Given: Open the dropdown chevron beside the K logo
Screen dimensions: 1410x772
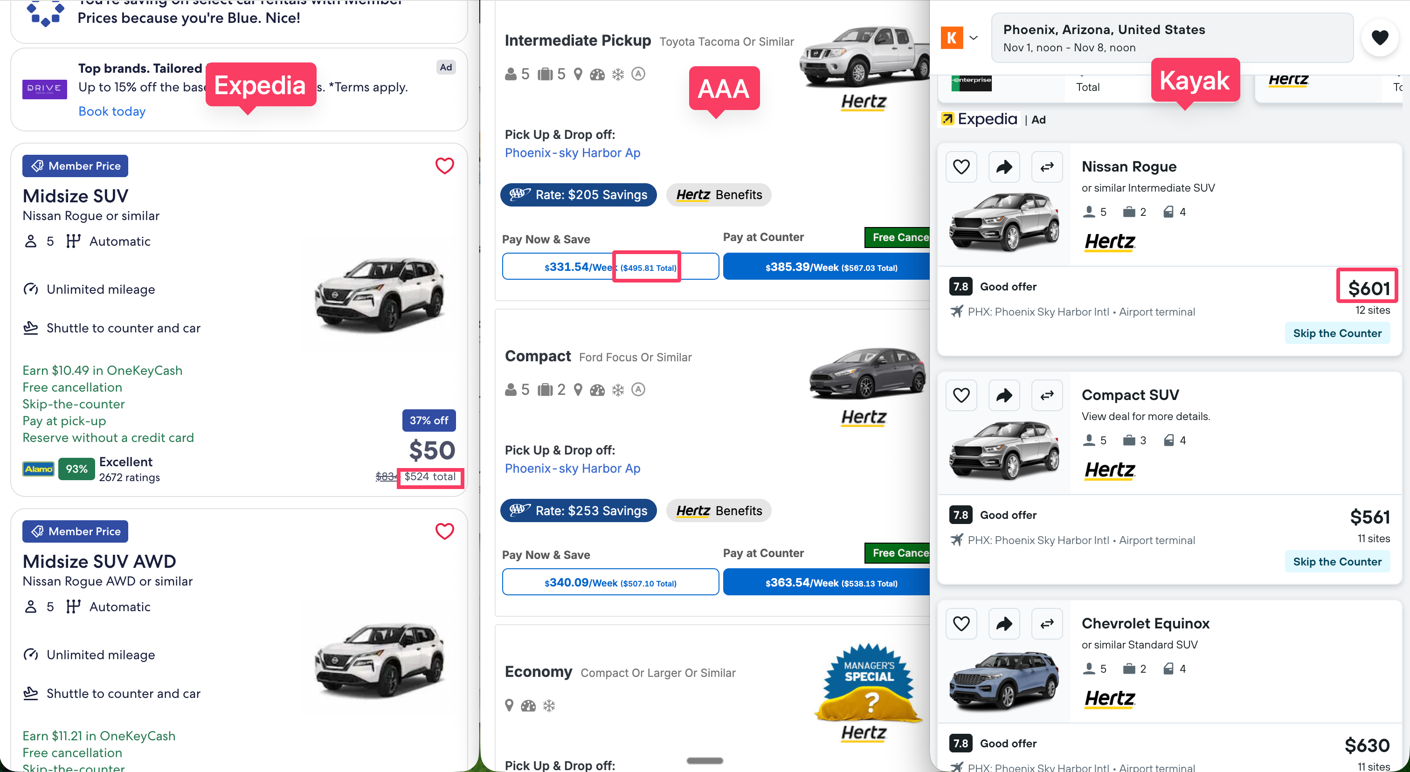Looking at the screenshot, I should [x=975, y=38].
